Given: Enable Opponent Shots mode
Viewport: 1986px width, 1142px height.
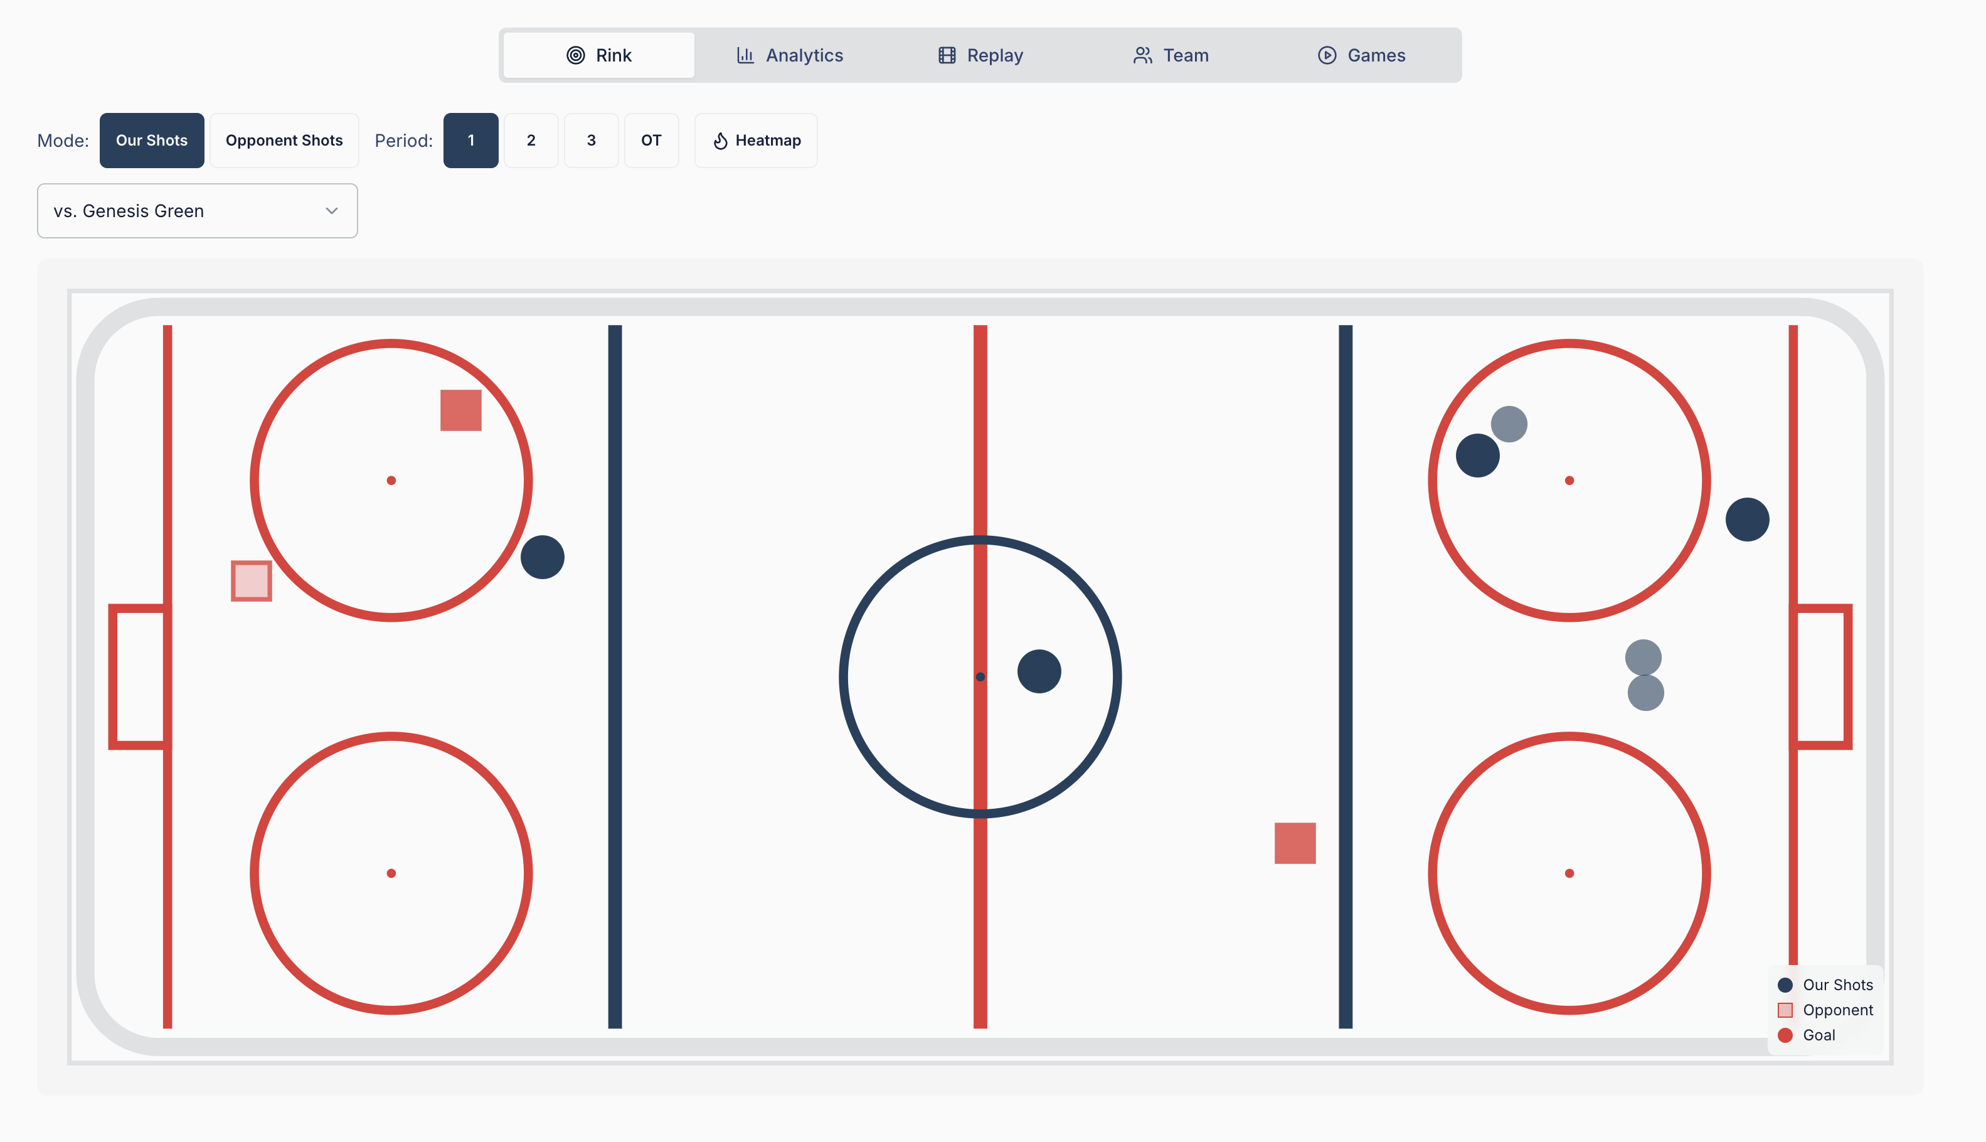Looking at the screenshot, I should tap(284, 141).
